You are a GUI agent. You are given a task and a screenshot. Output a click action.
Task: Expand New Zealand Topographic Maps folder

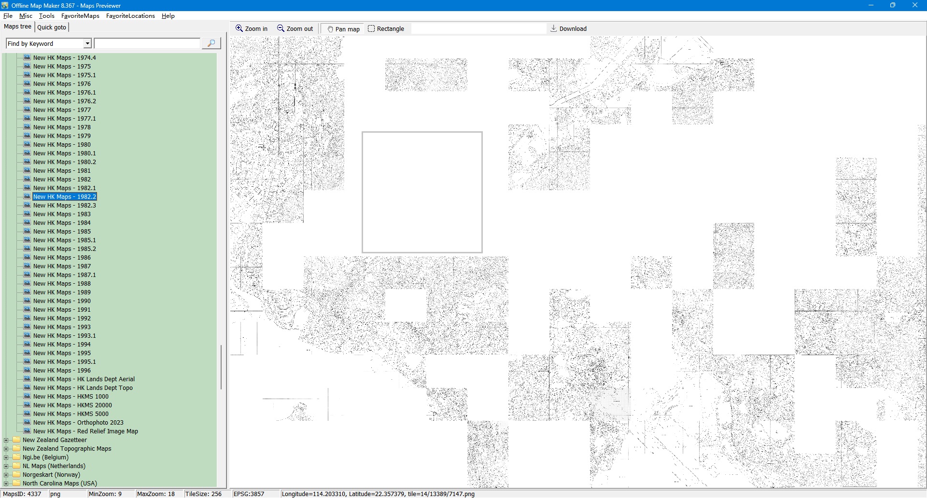click(x=6, y=449)
